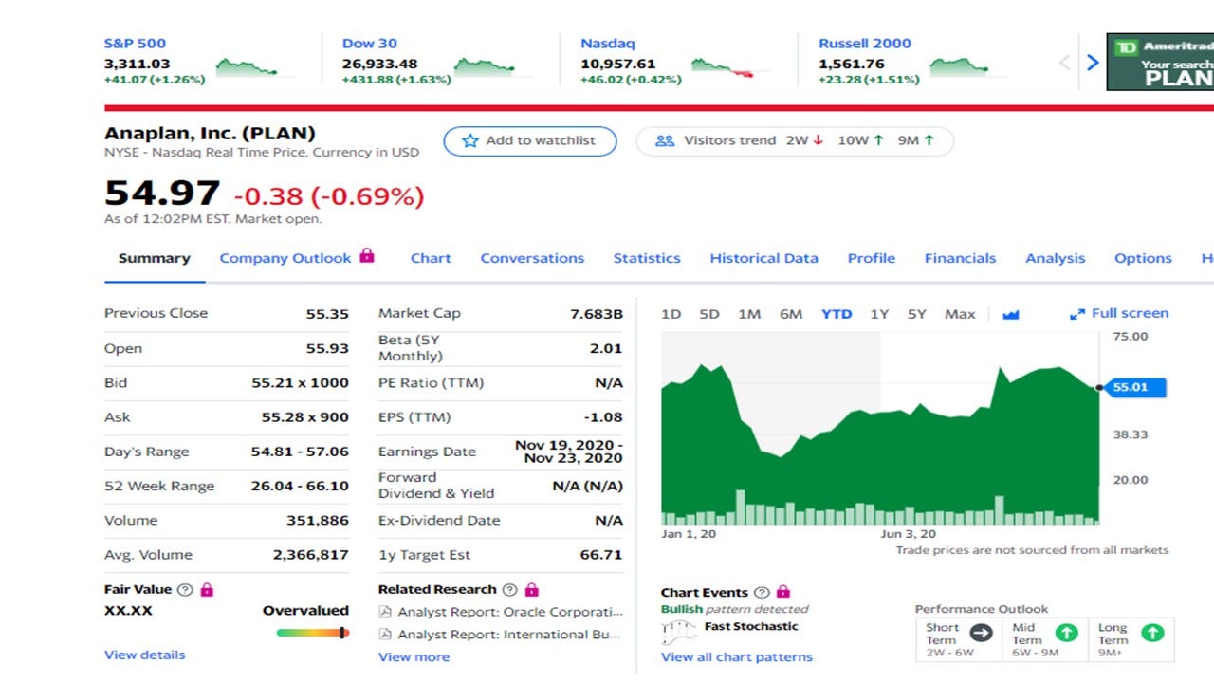Set chart range to 1D
Viewport: 1214px width, 683px height.
pyautogui.click(x=671, y=314)
